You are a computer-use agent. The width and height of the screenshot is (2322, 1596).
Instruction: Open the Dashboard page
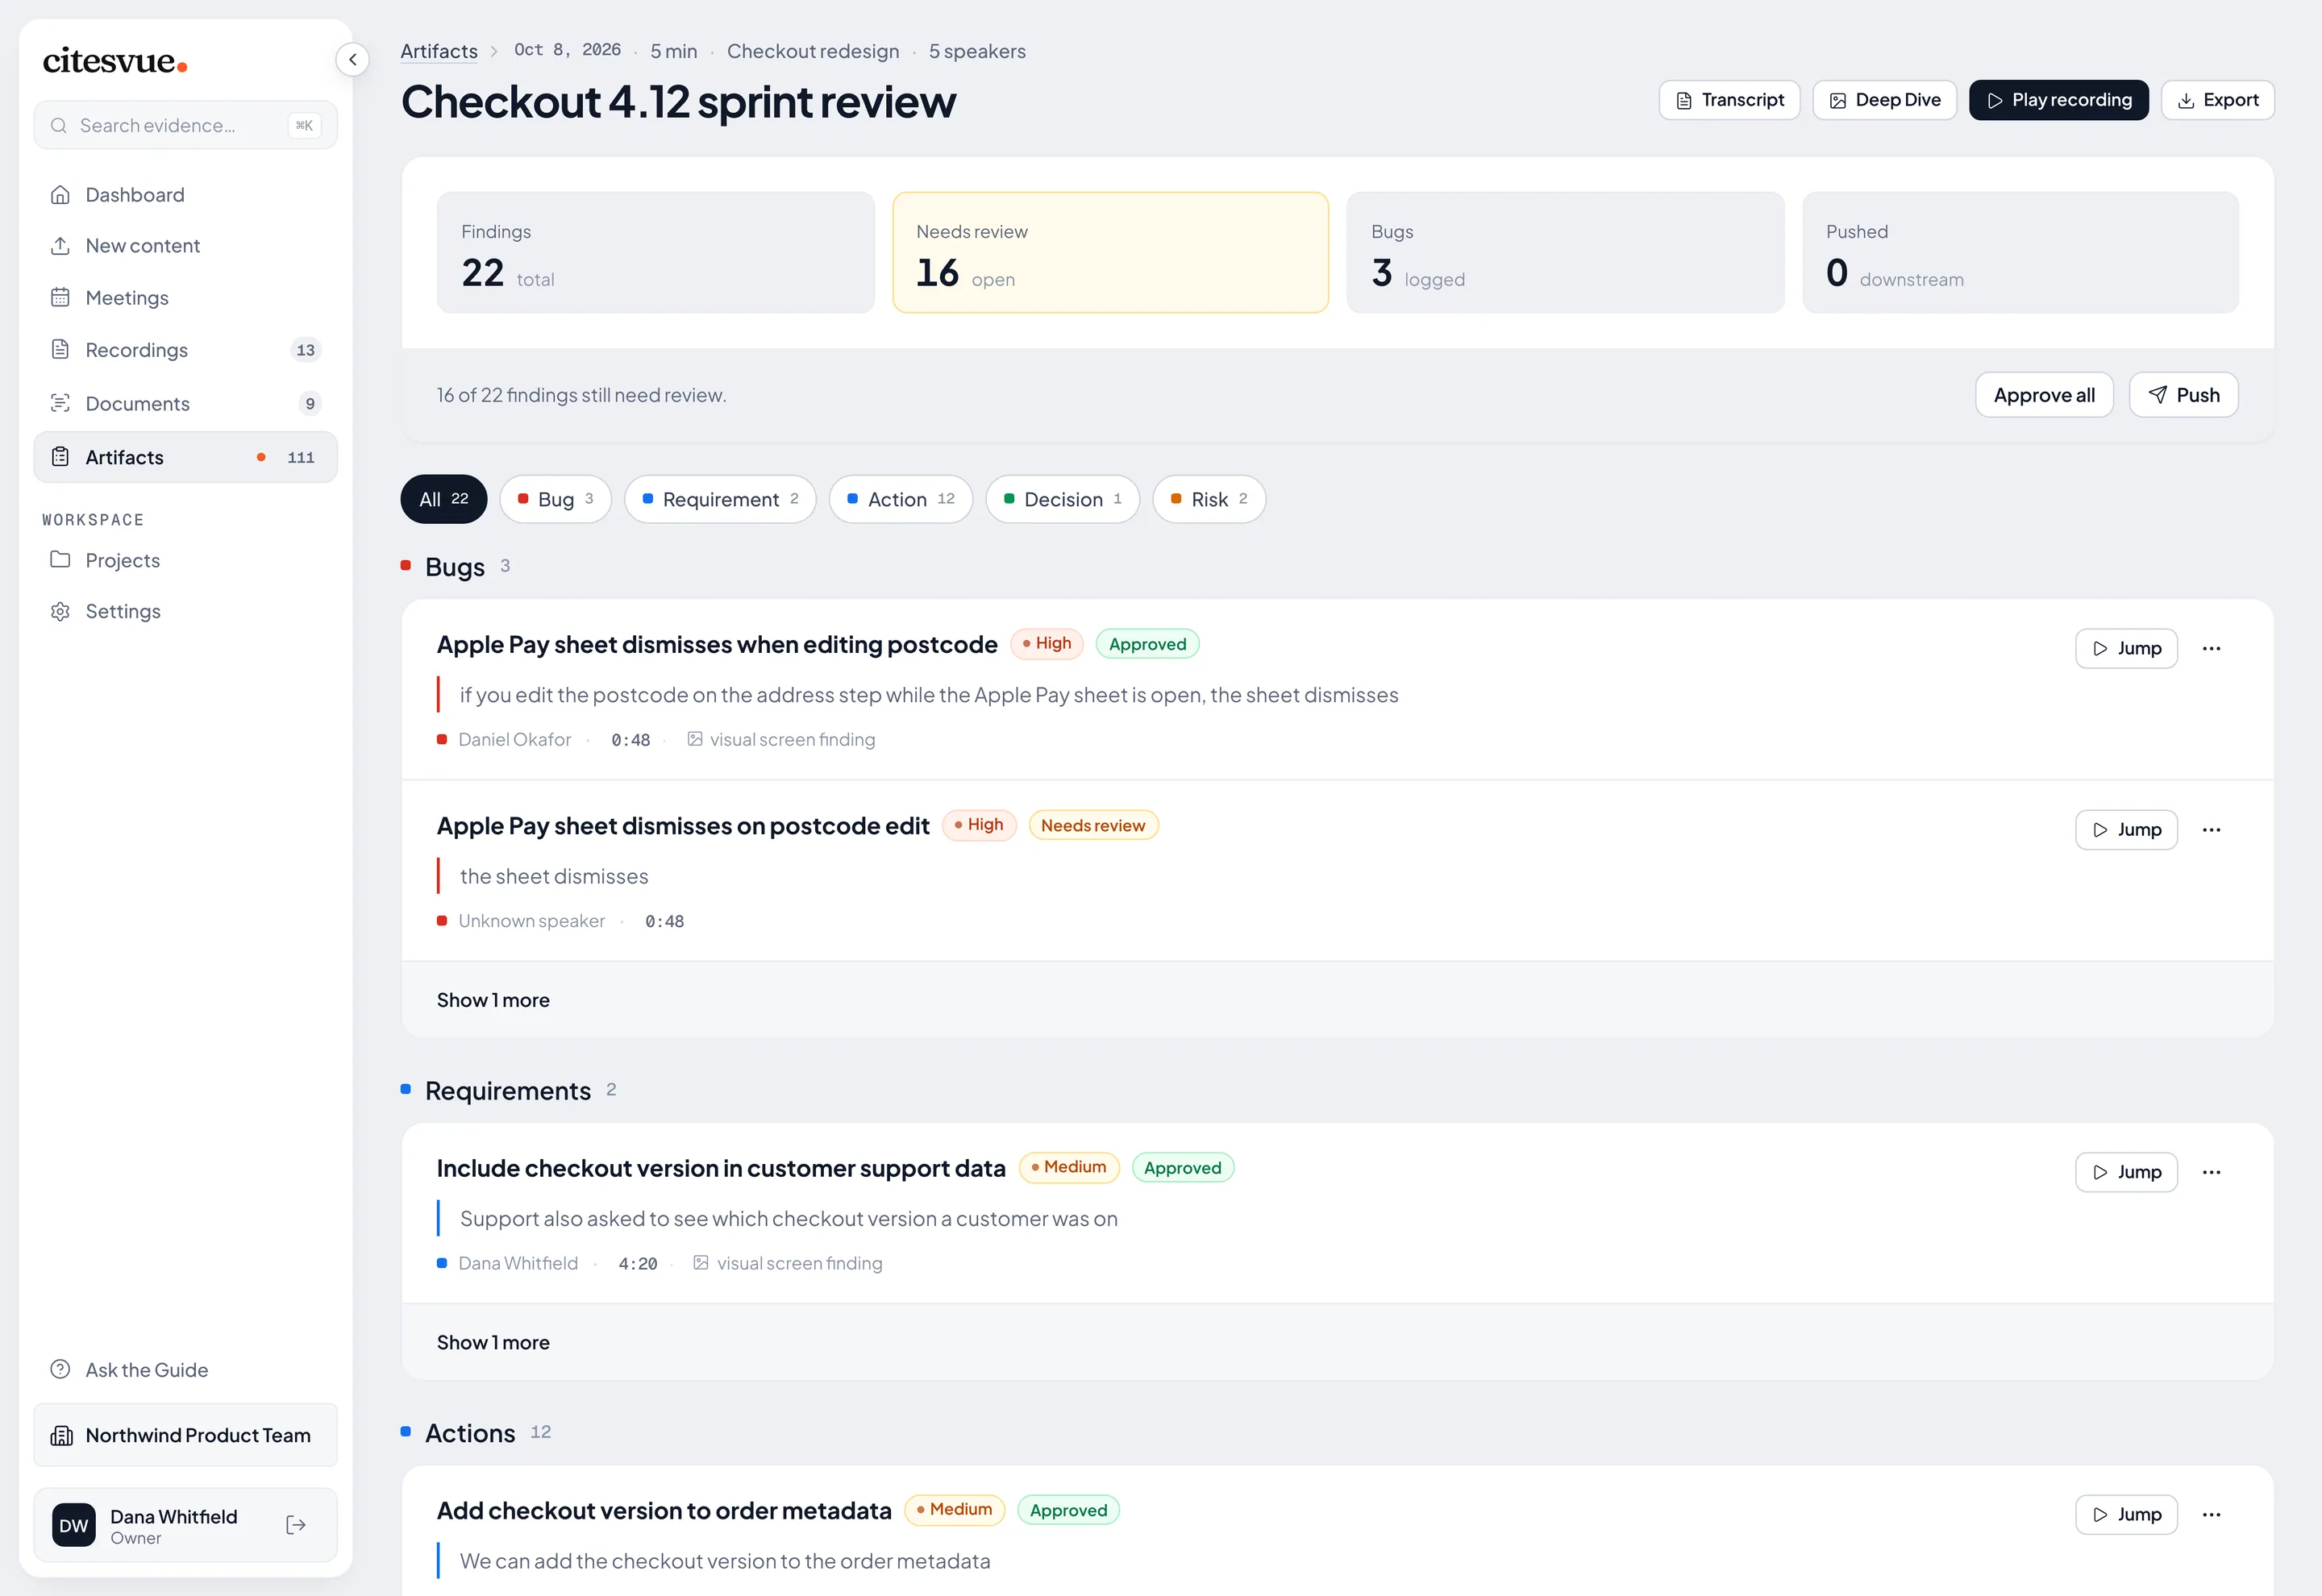tap(185, 195)
